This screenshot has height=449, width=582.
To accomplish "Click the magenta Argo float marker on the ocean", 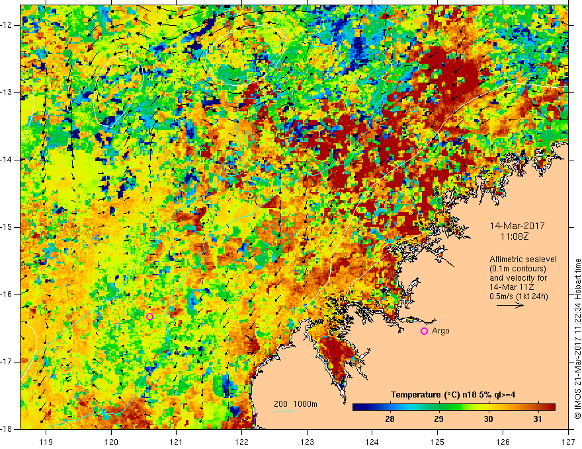I will pos(149,316).
